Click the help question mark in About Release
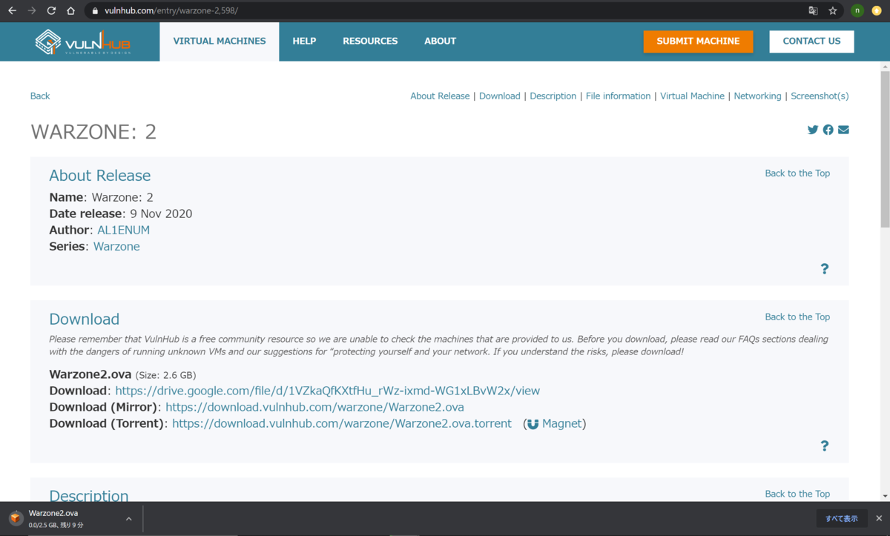890x536 pixels. coord(824,268)
